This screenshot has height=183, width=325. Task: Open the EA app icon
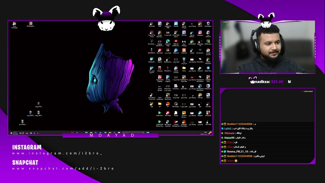168,105
